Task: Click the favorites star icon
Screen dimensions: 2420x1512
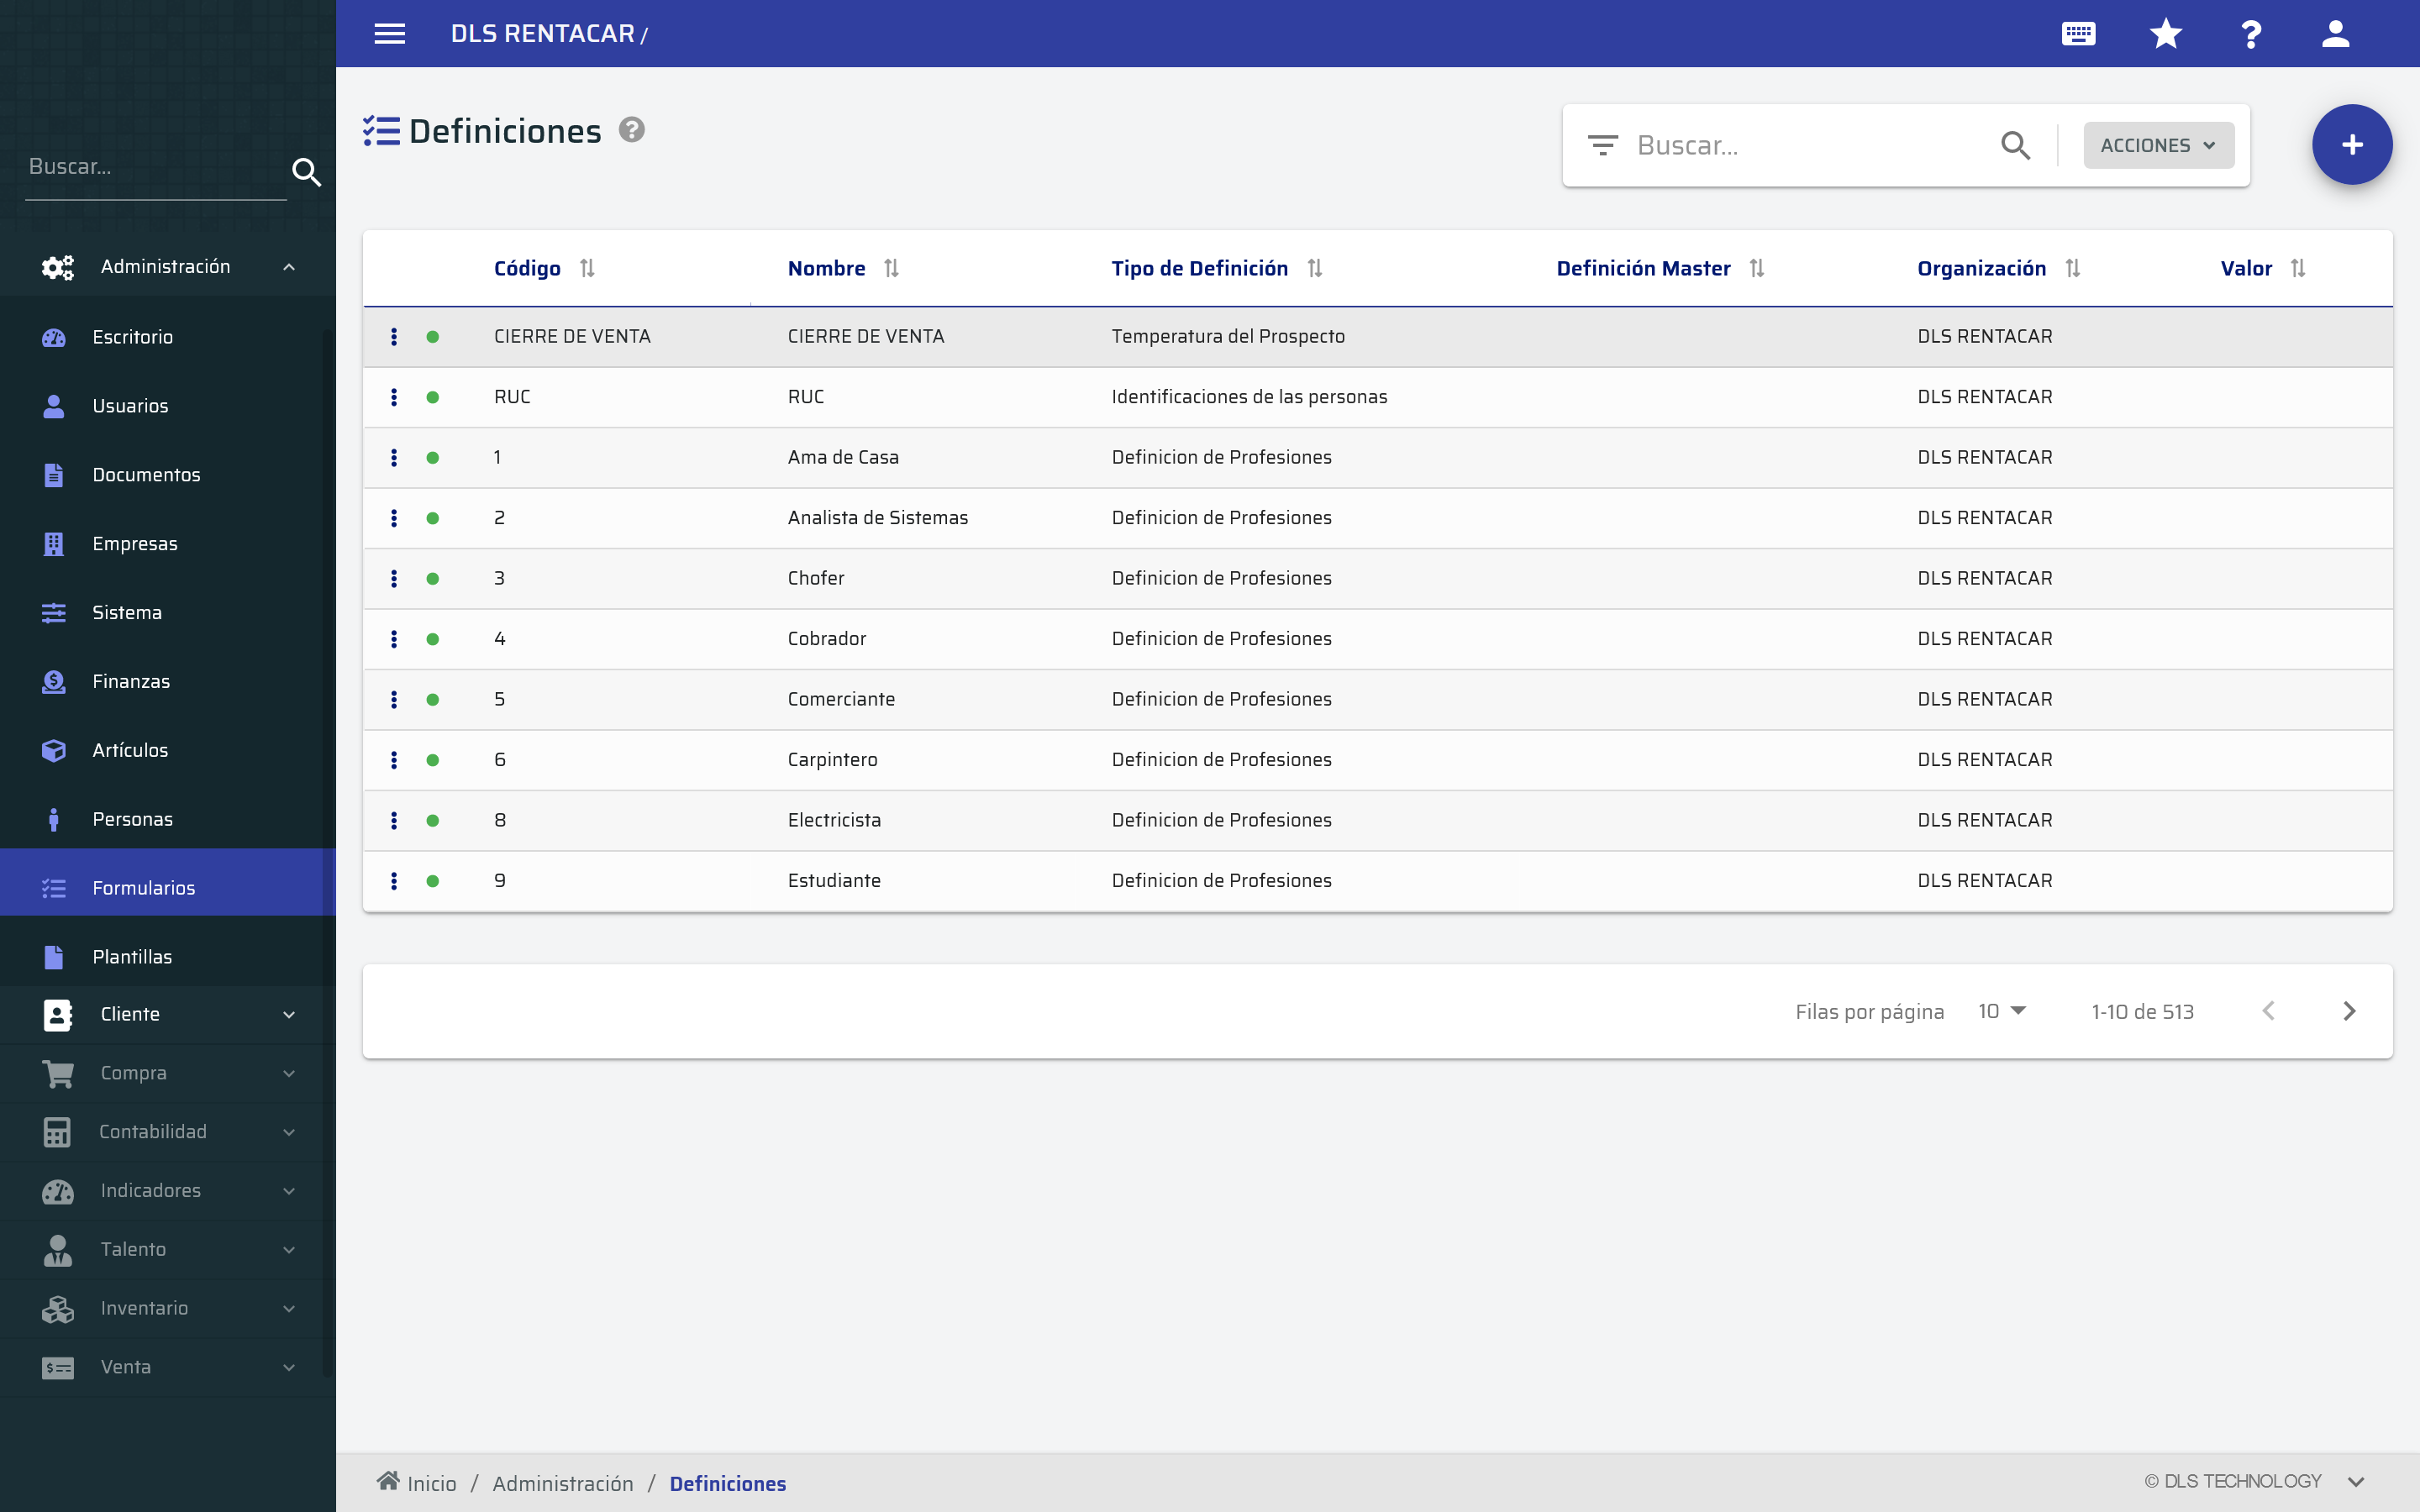Action: pyautogui.click(x=2165, y=34)
